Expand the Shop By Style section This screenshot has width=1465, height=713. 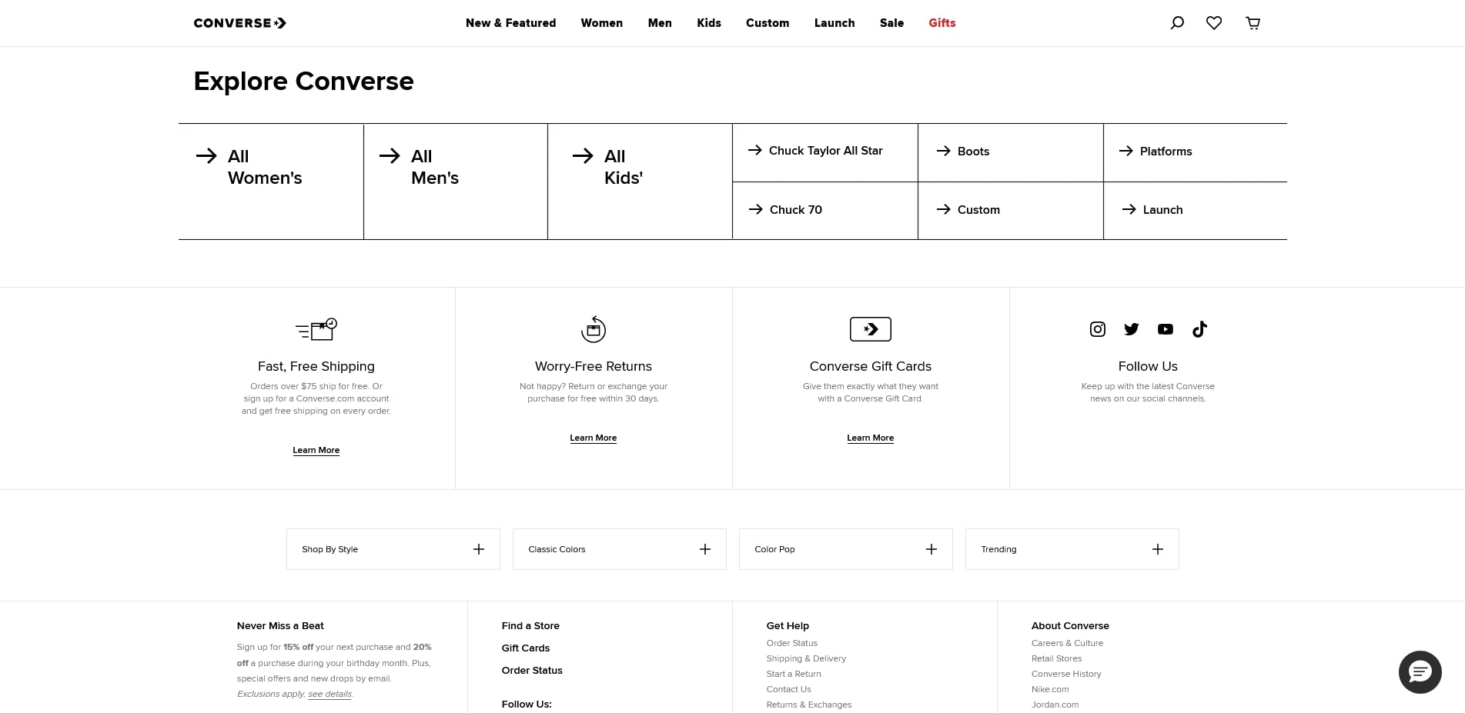click(x=393, y=549)
